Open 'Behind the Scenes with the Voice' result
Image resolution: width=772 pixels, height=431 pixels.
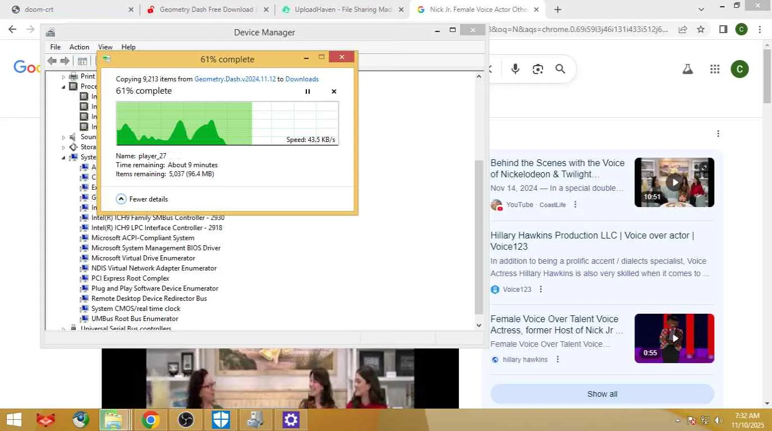tap(558, 168)
